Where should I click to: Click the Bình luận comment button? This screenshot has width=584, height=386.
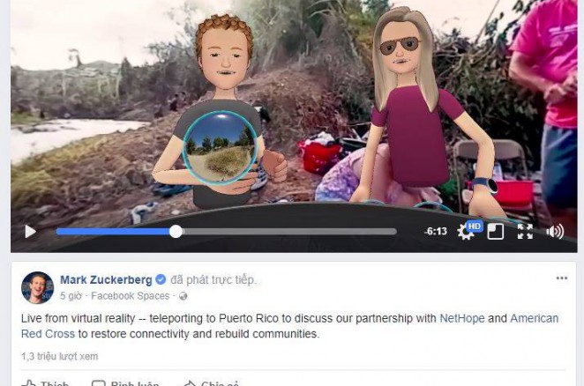125,382
